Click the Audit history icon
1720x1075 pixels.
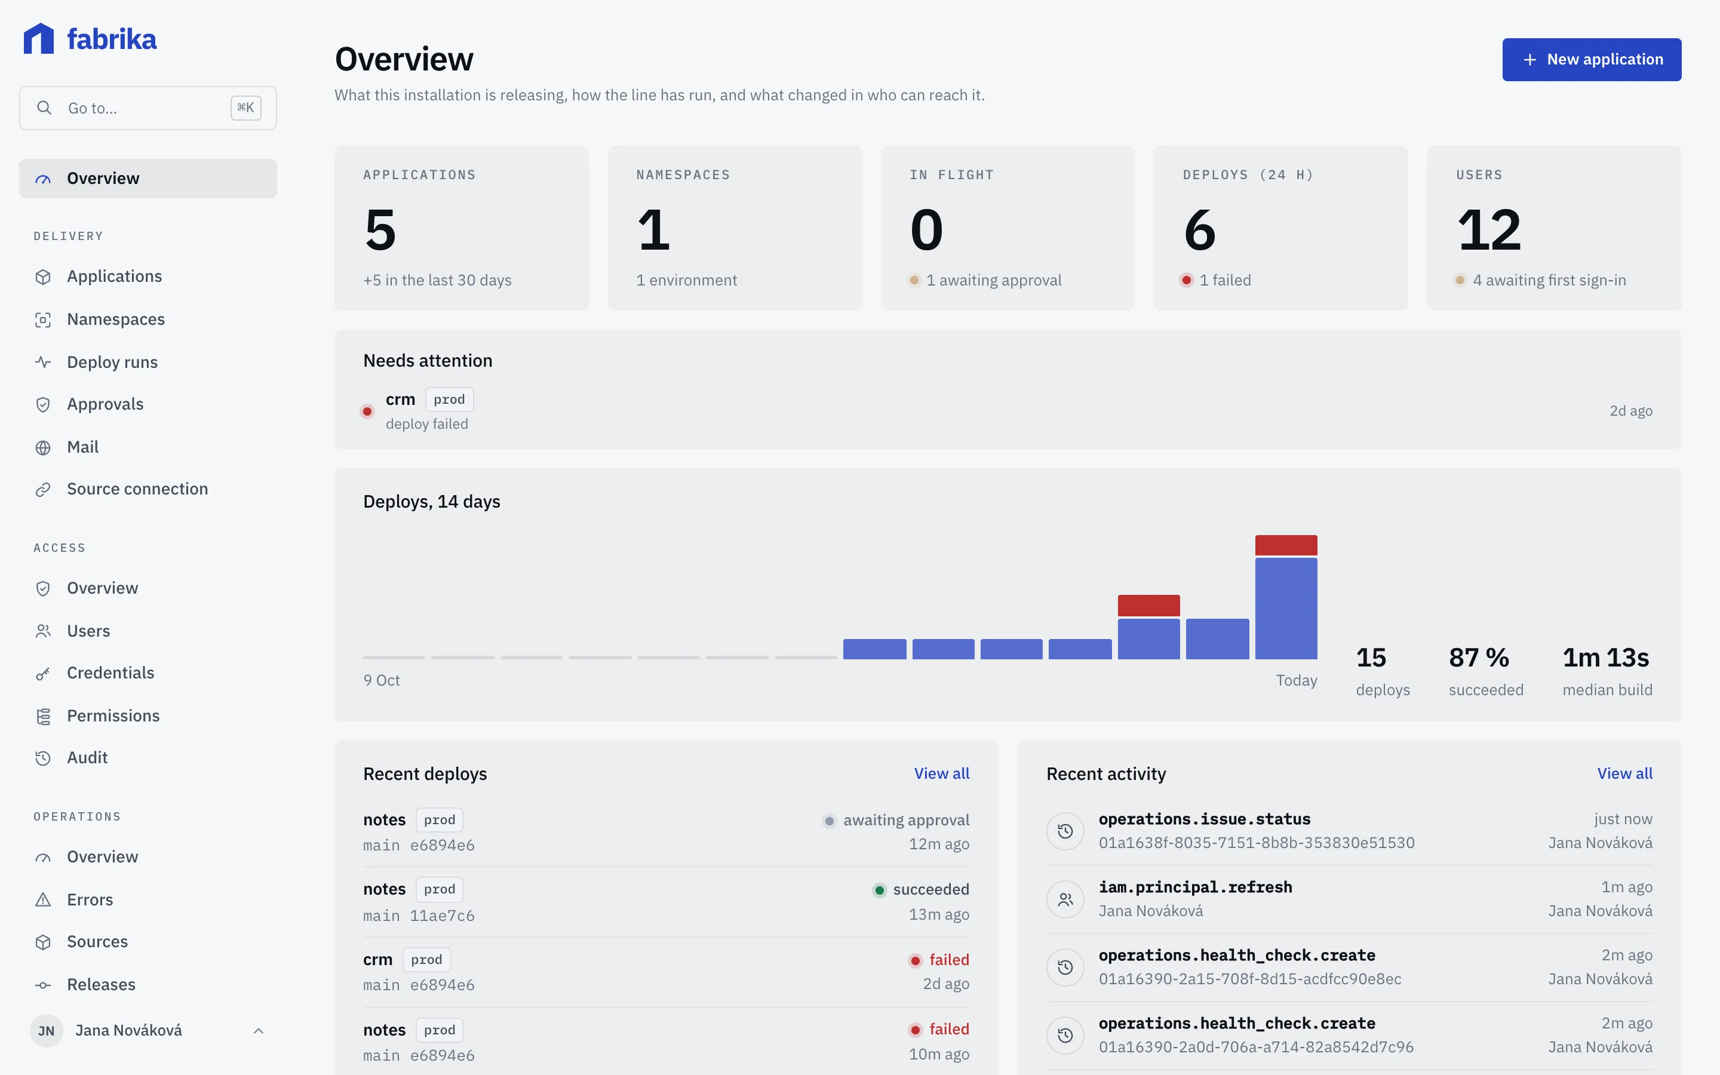tap(44, 758)
